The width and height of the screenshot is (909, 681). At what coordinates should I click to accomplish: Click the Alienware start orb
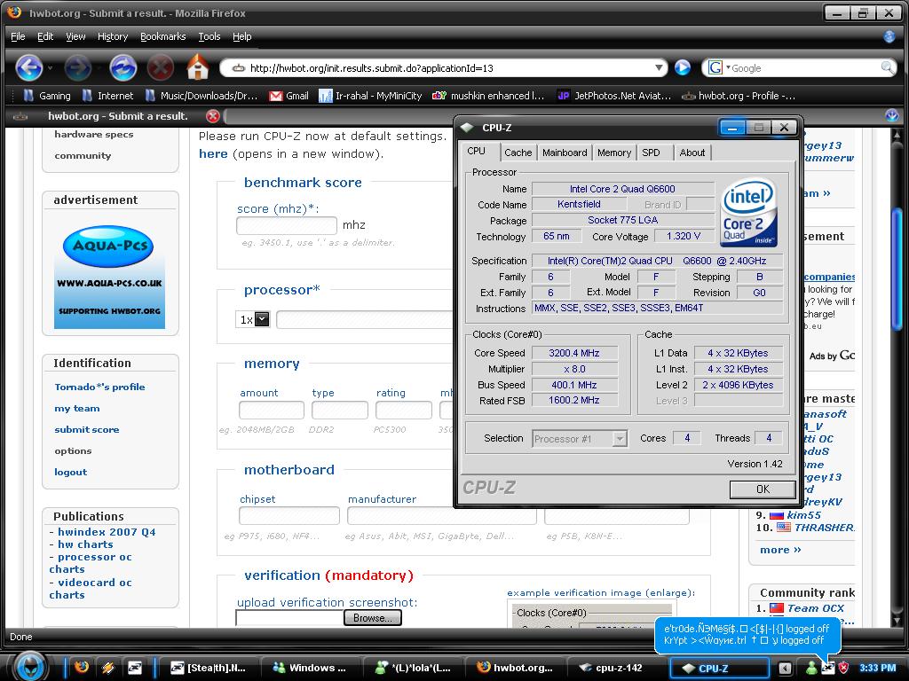31,665
